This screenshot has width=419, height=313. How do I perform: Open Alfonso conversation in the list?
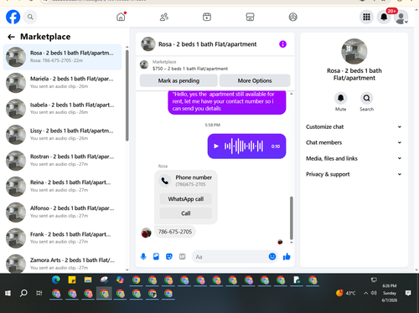[x=62, y=212]
